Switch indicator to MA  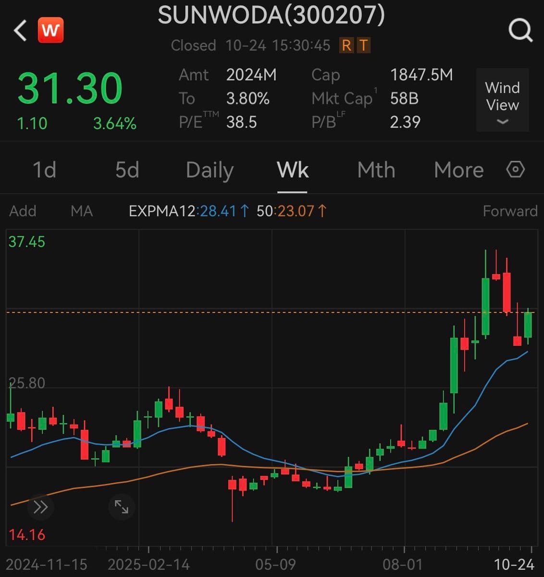(82, 211)
